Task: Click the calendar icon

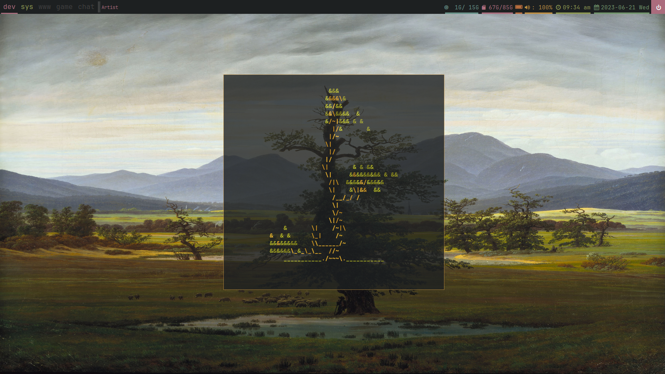Action: tap(596, 7)
